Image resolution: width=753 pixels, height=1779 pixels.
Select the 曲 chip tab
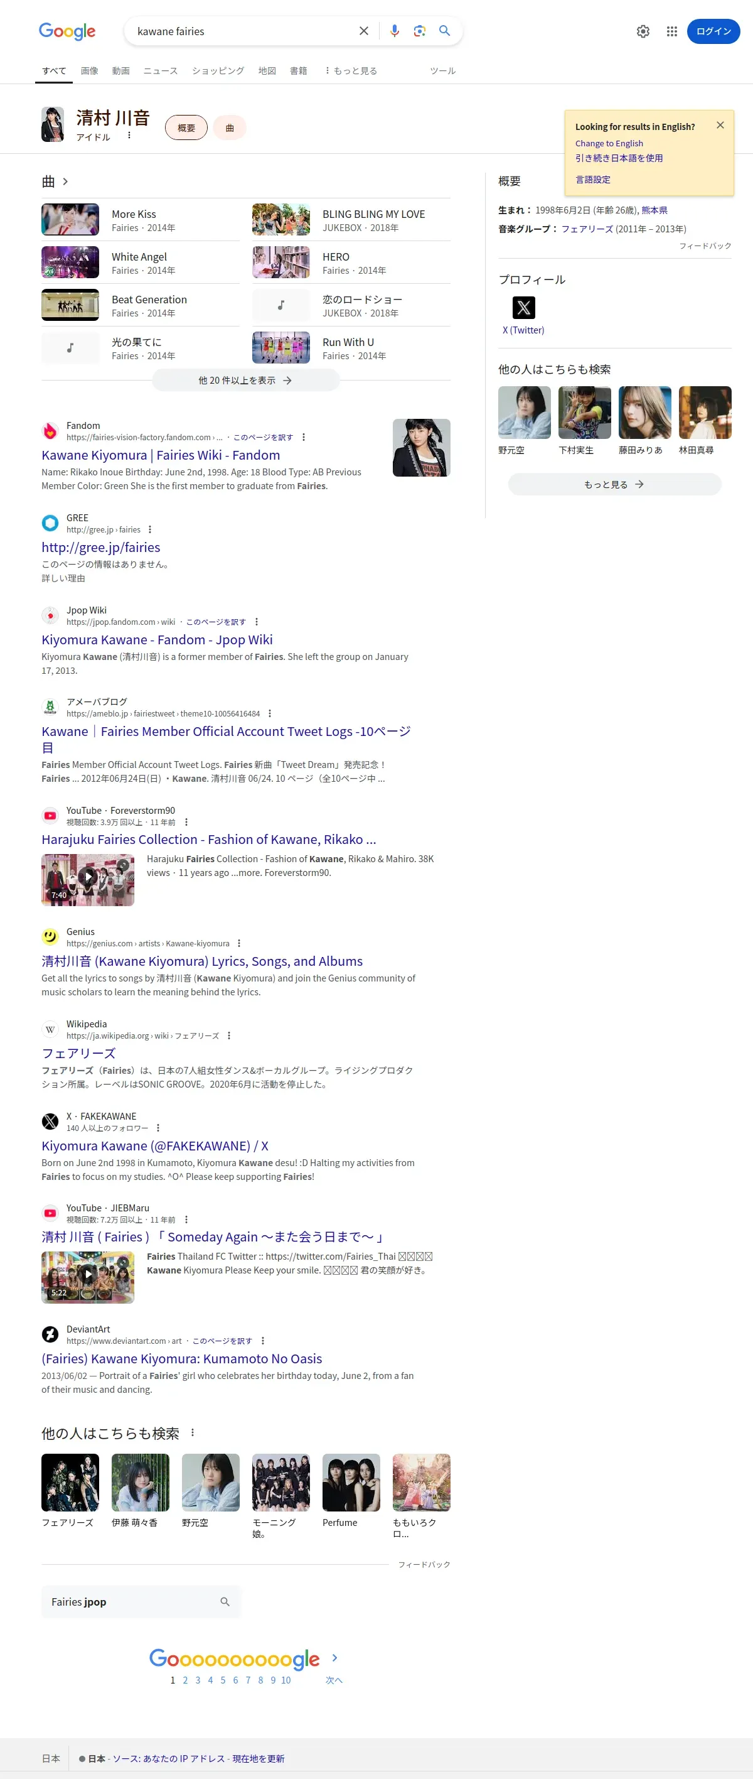click(230, 127)
